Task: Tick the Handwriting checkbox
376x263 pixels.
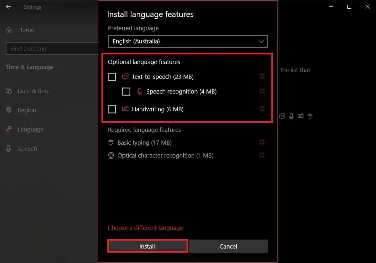Action: click(x=112, y=109)
